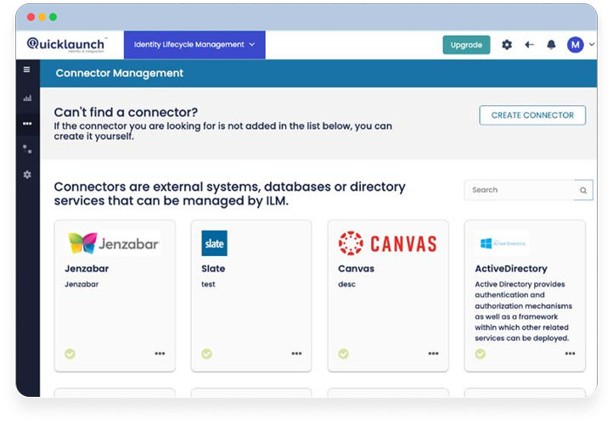Click the Jenzabar logo thumbnail
Viewport: 613px width, 424px height.
click(x=113, y=243)
